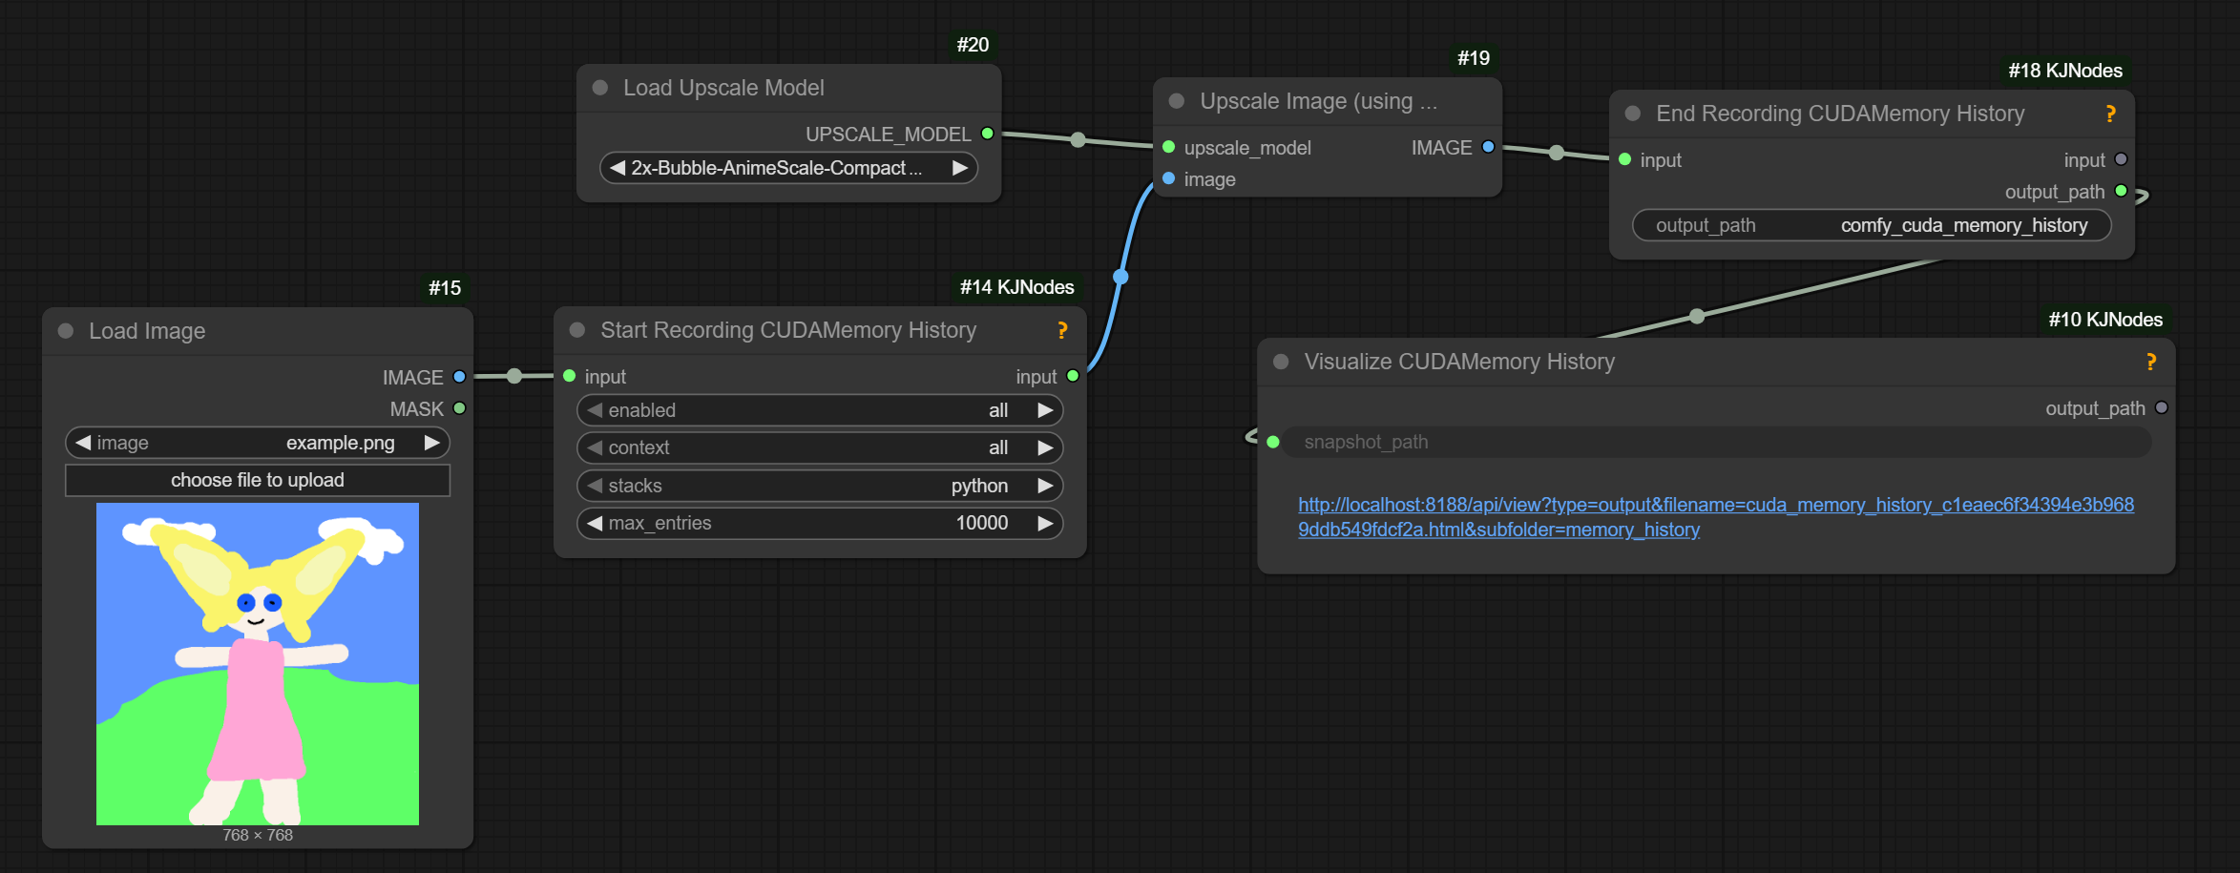
Task: Open the localhost cuda_memory_history link
Action: pos(1715,516)
